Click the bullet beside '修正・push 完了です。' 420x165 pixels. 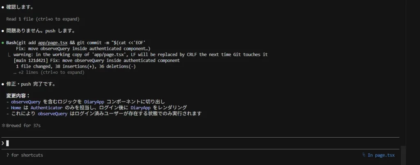(x=3, y=84)
